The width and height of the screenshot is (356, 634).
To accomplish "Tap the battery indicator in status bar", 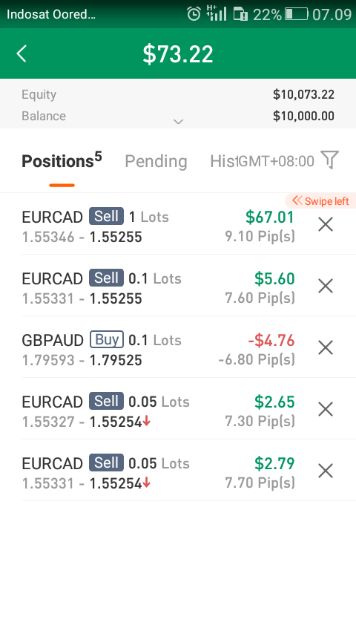I will coord(296,14).
